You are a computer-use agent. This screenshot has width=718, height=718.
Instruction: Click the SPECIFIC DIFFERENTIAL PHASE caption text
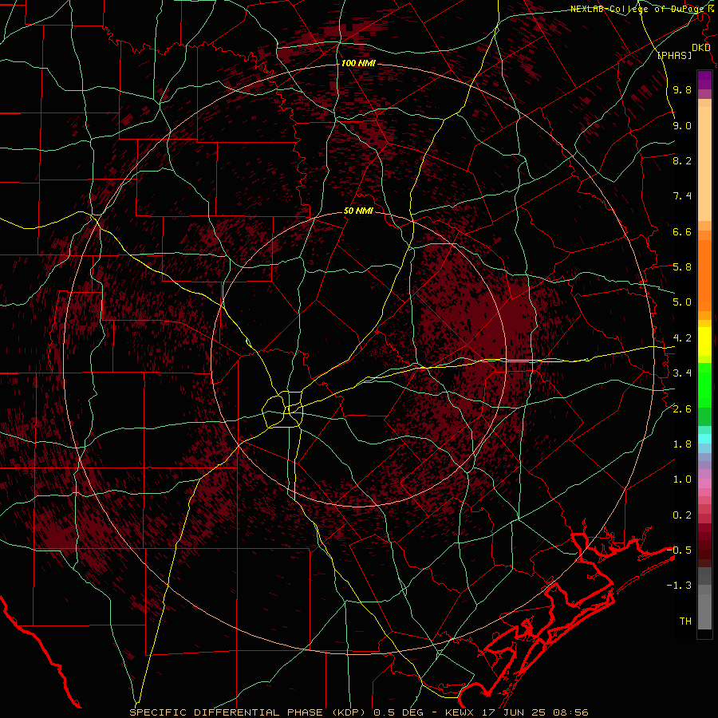click(x=227, y=712)
